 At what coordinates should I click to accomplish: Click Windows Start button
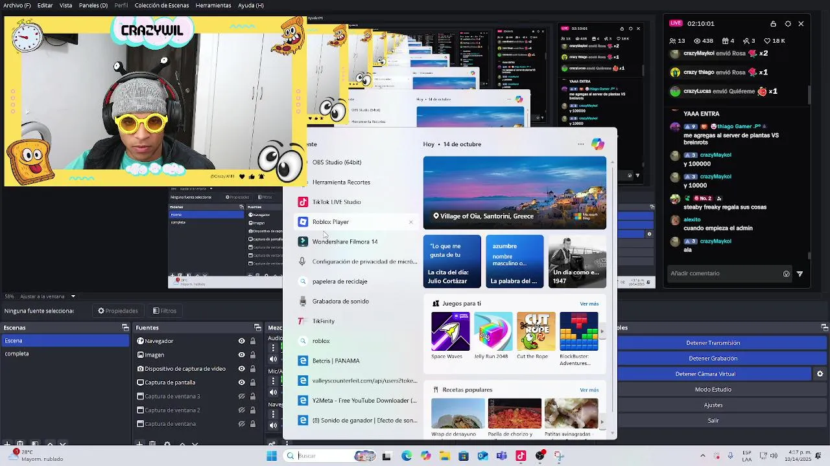[272, 456]
